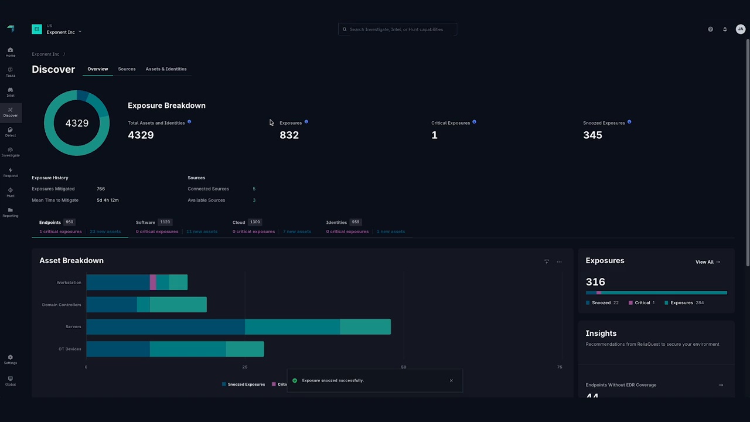Dismiss the exposure snoozed notification

pos(451,380)
